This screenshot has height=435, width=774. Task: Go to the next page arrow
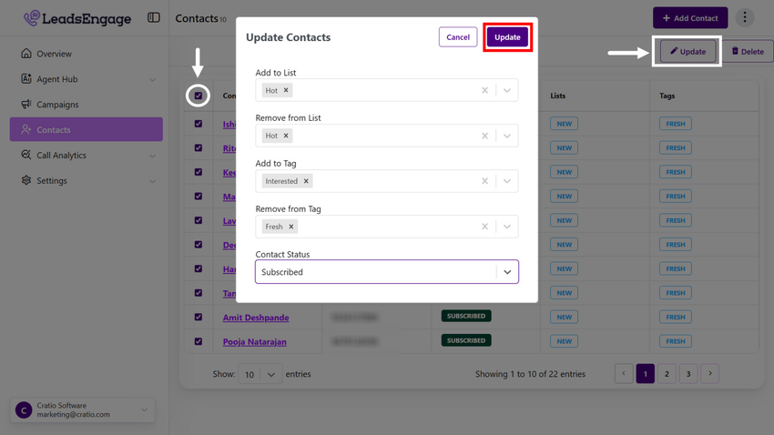tap(710, 374)
